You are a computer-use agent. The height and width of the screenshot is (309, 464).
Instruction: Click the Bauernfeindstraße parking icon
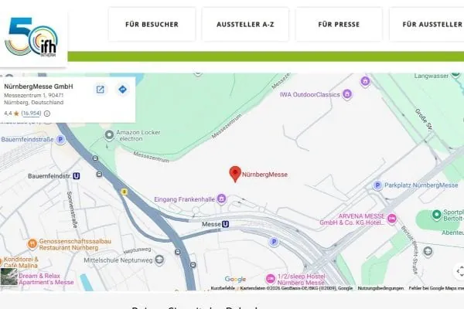click(x=60, y=139)
